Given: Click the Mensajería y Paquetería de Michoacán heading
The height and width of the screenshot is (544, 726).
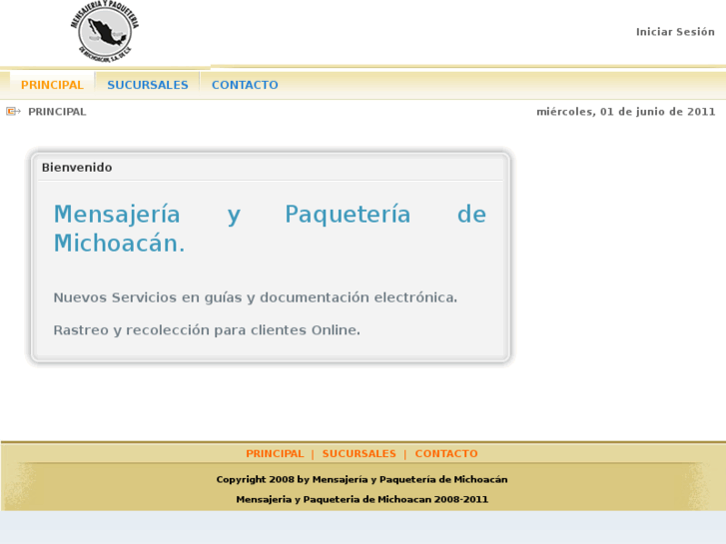Looking at the screenshot, I should (270, 229).
